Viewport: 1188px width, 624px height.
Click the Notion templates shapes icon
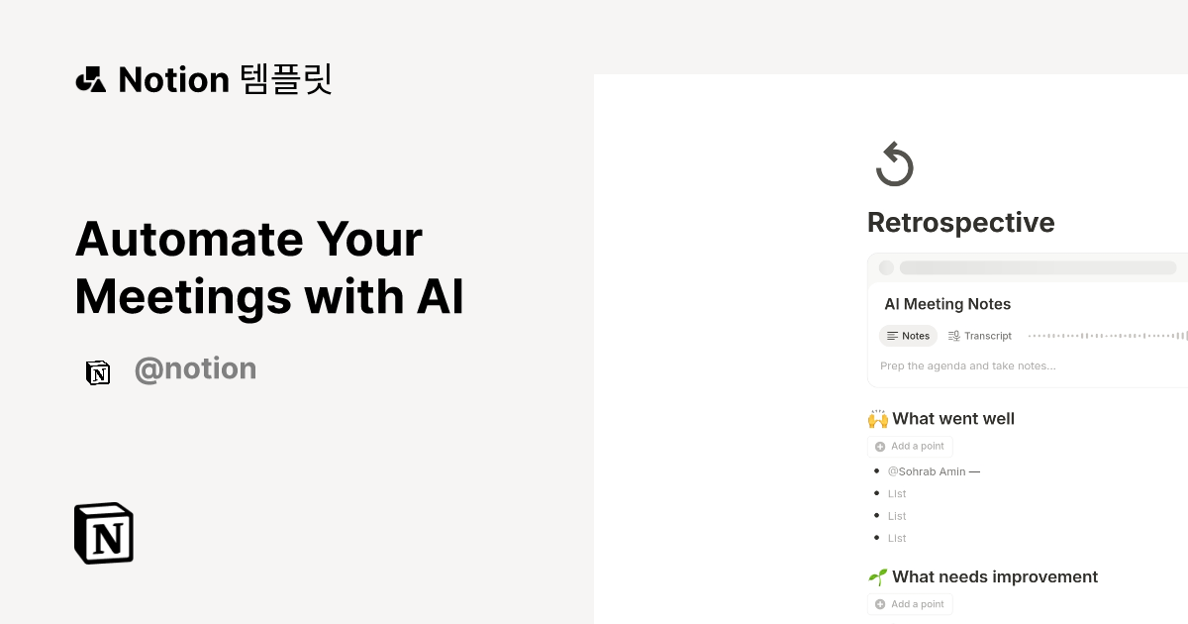click(x=90, y=79)
